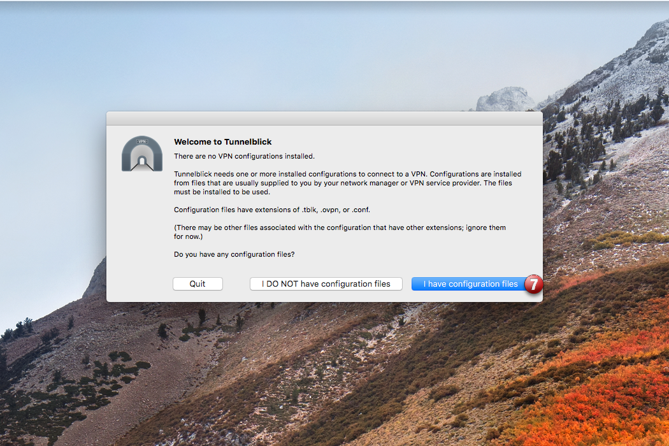This screenshot has height=446, width=669.
Task: Click the Tunnelblick VPN tunnel icon
Action: tap(142, 154)
